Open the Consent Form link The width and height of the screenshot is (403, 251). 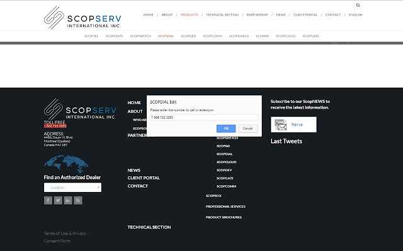coord(57,241)
